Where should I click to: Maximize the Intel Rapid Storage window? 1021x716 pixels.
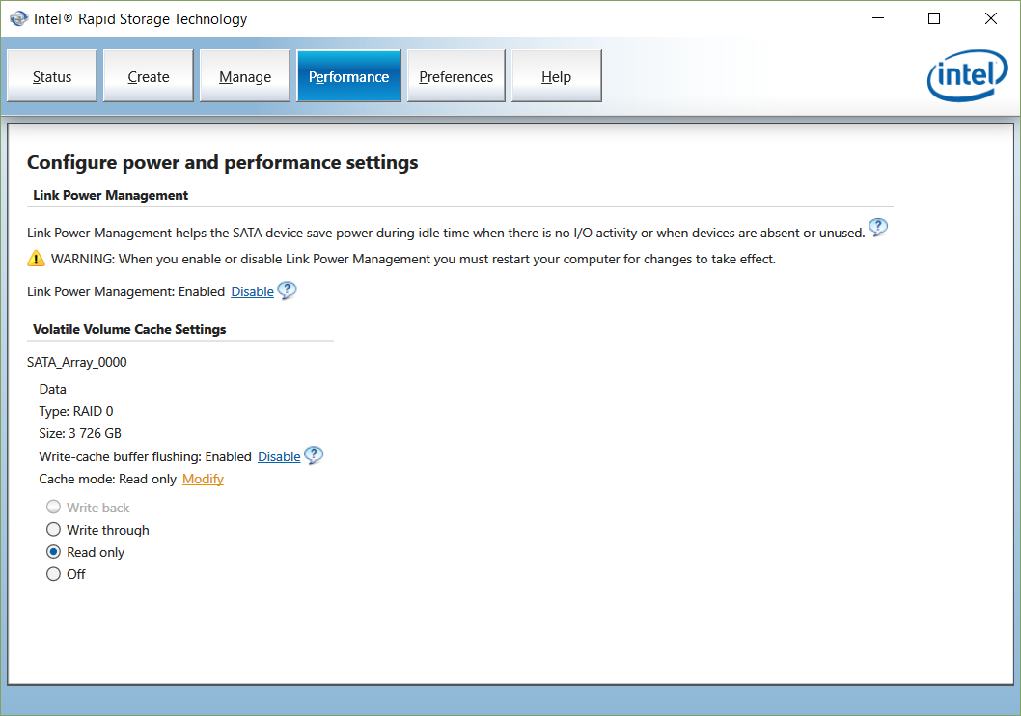(x=934, y=18)
